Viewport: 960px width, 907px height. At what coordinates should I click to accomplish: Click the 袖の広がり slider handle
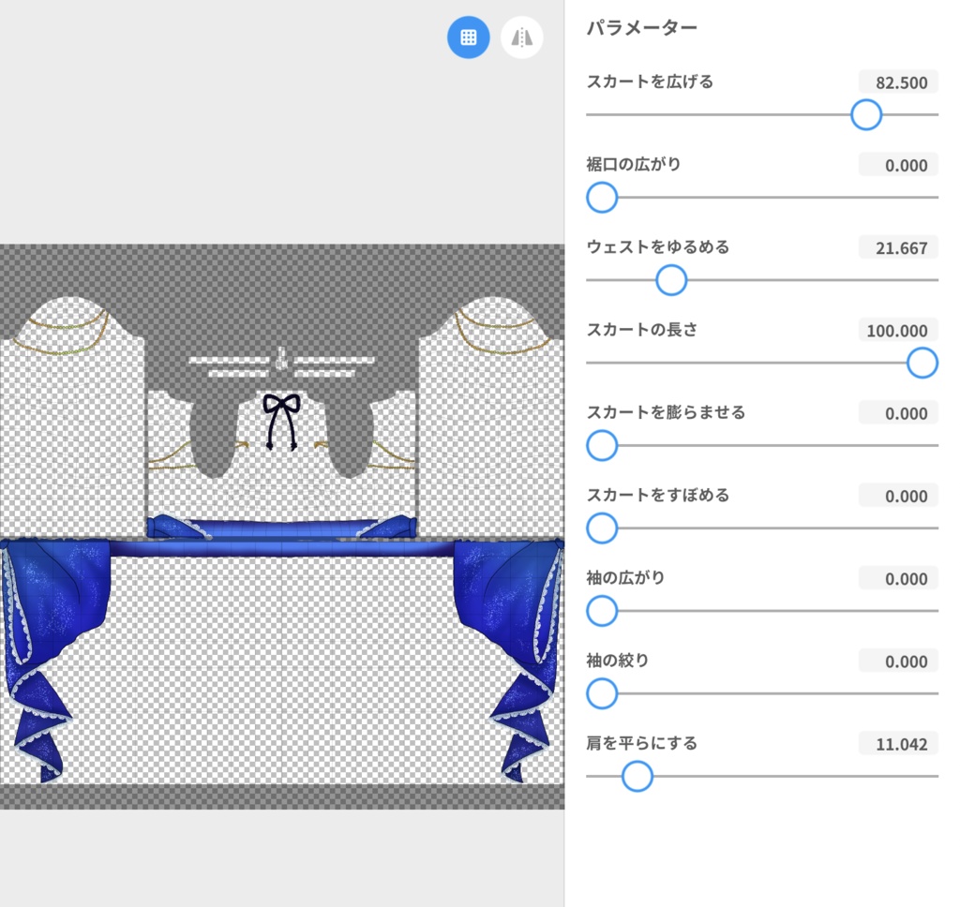(x=602, y=611)
